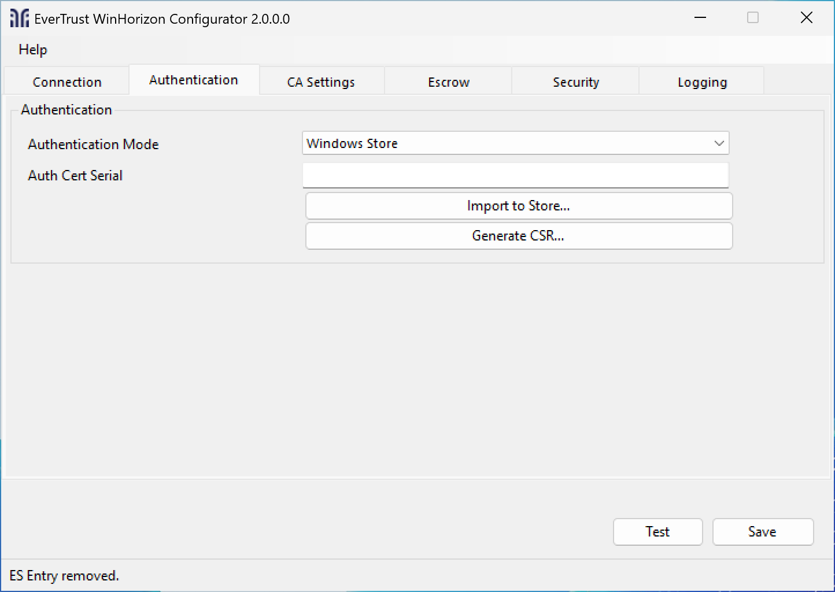This screenshot has height=592, width=835.
Task: Click the Import to Store button
Action: click(x=519, y=206)
